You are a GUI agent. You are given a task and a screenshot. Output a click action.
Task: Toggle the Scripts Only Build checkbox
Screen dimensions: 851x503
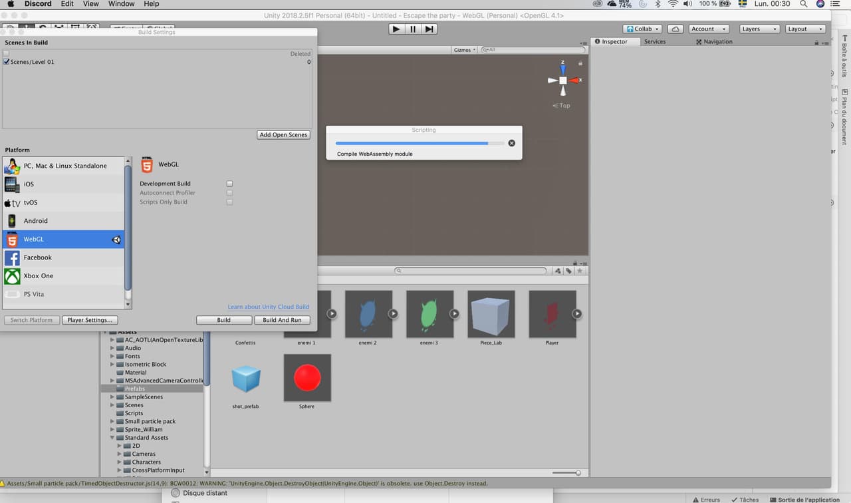229,202
